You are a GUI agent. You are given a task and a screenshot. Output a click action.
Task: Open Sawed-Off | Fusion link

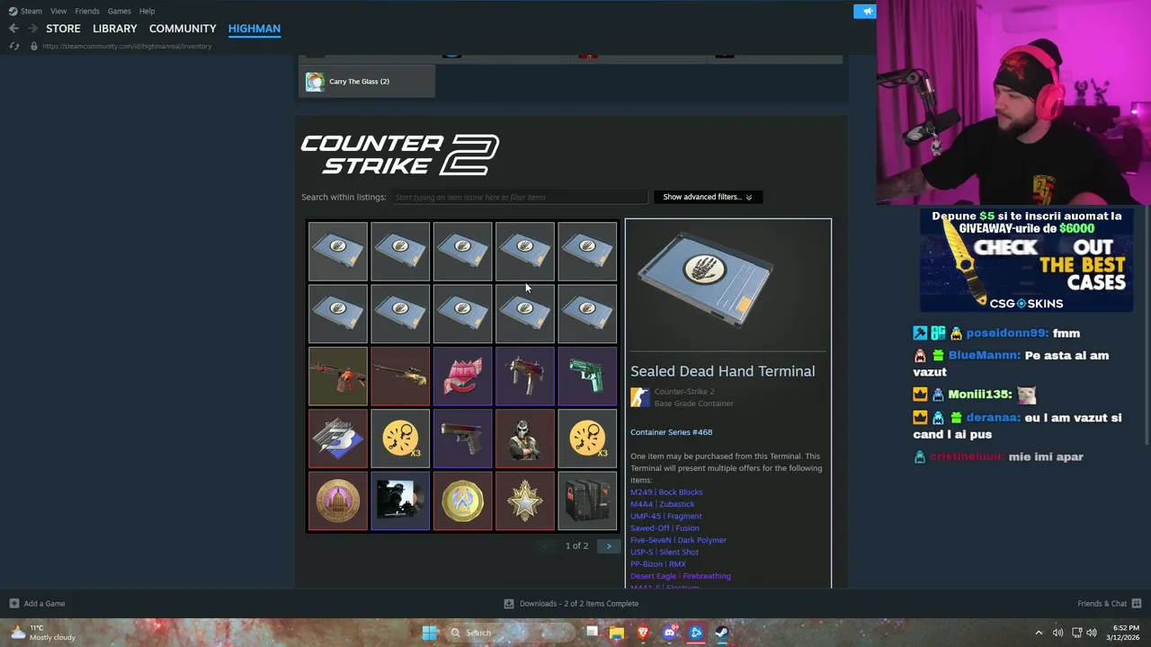(665, 528)
